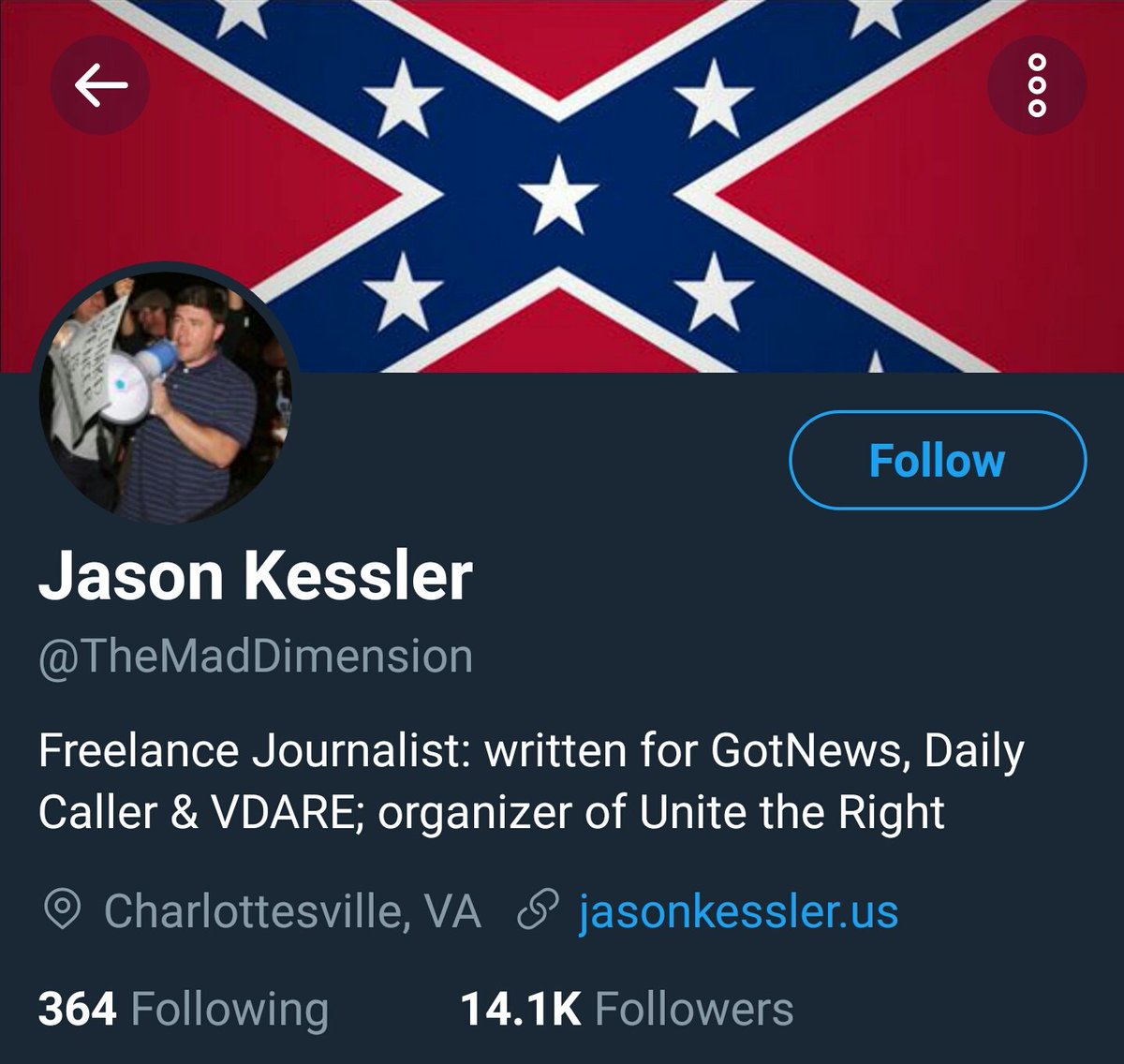Screen dimensions: 1124x1064
Task: View the 14.1K Followers list
Action: [x=627, y=1010]
